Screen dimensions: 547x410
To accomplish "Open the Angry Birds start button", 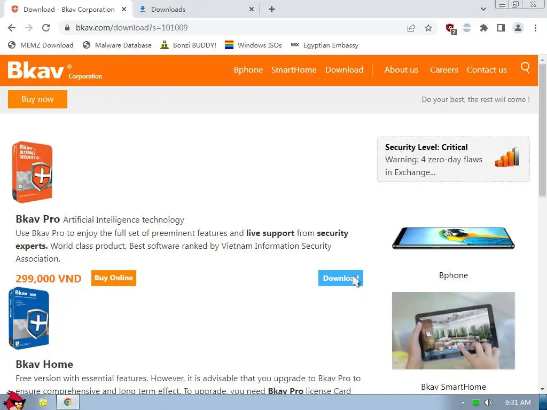I will 14,401.
